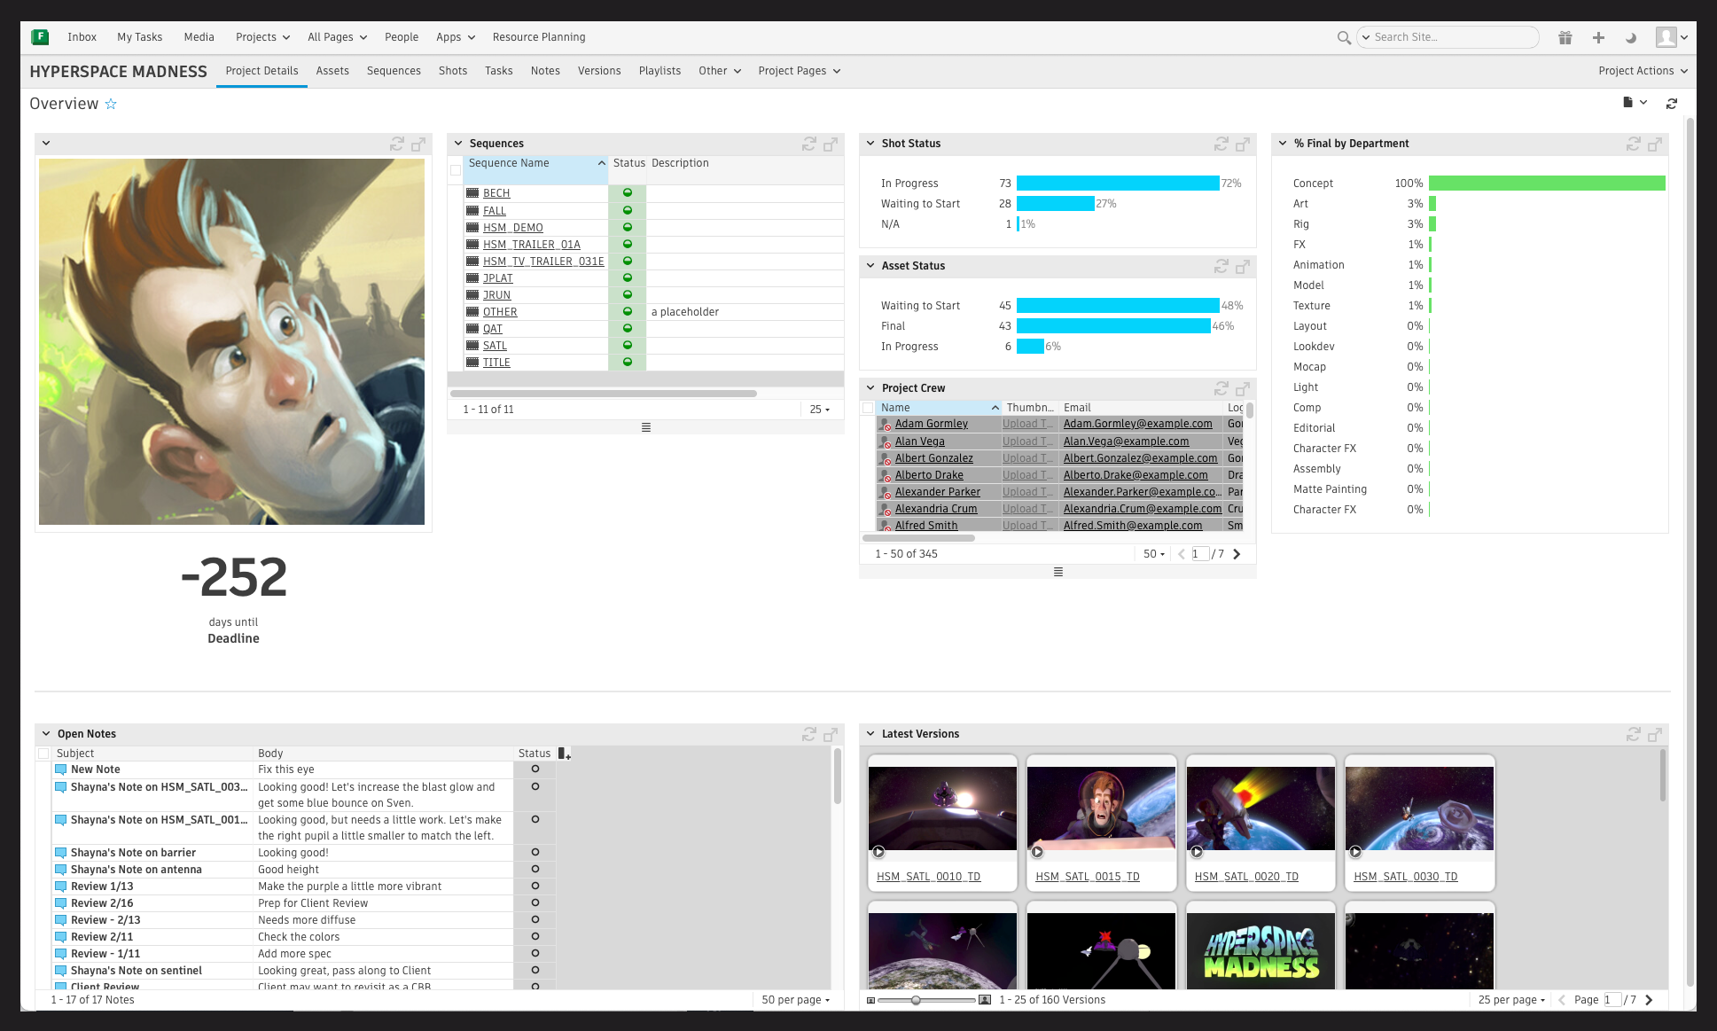Click the add column icon in Open Notes

pyautogui.click(x=564, y=754)
